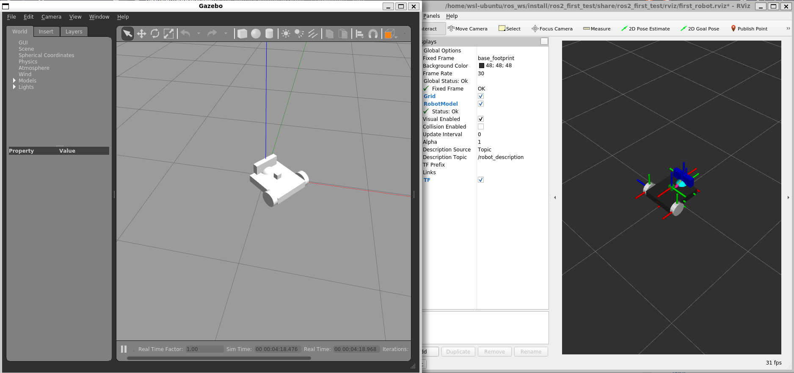Switch to the Insert tab
Viewport: 794px width, 373px height.
46,32
